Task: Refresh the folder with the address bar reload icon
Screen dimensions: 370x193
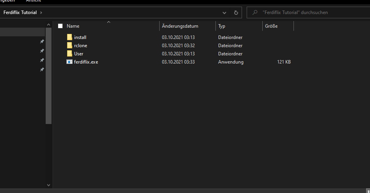Action: [x=236, y=12]
